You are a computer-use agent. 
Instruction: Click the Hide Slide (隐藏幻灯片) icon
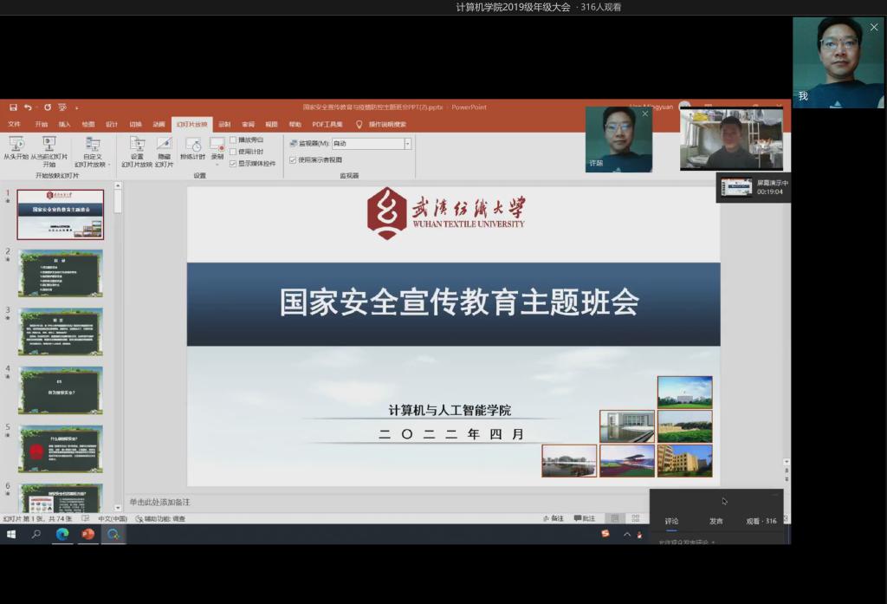164,145
